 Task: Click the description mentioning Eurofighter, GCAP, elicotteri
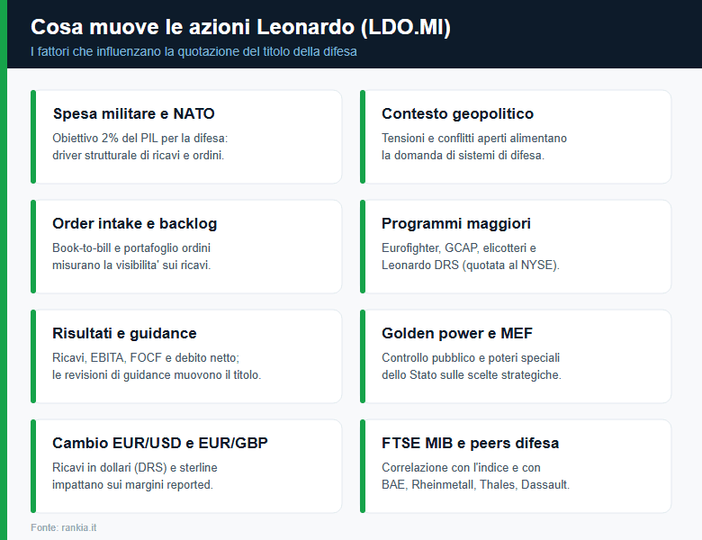(x=471, y=256)
